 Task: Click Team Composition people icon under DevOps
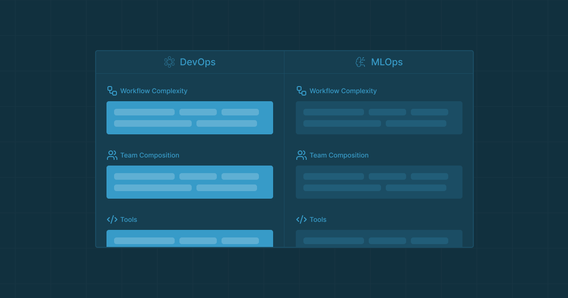coord(112,155)
